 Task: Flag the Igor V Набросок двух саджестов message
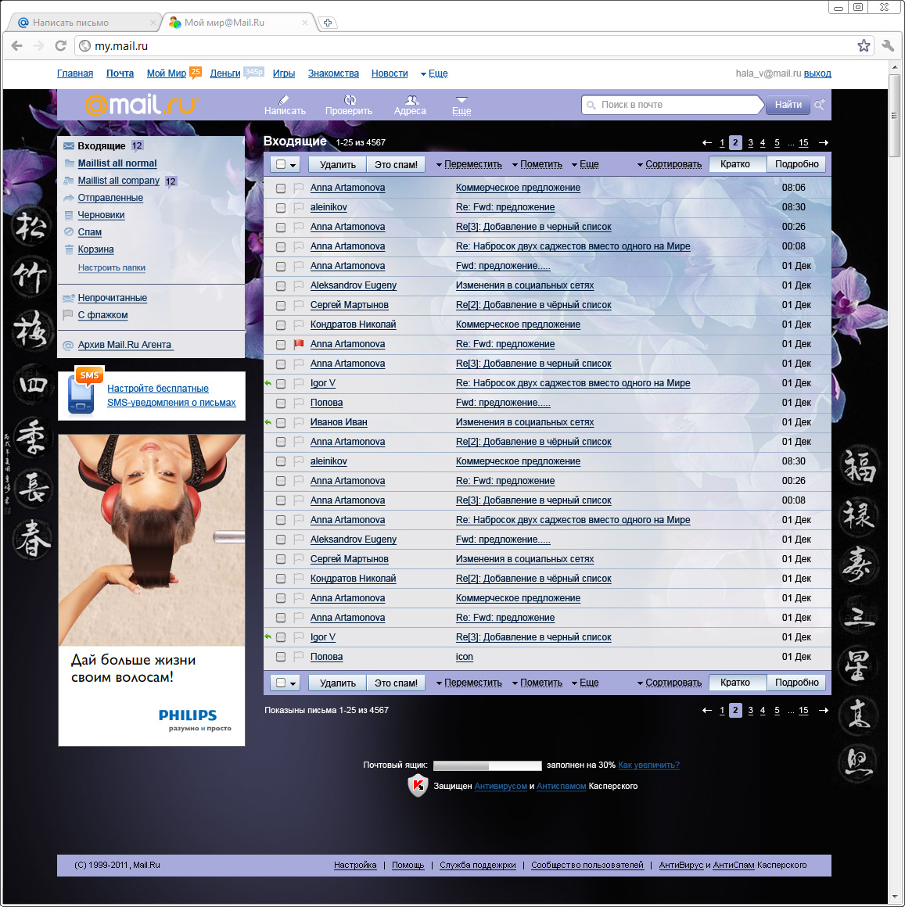pos(299,383)
